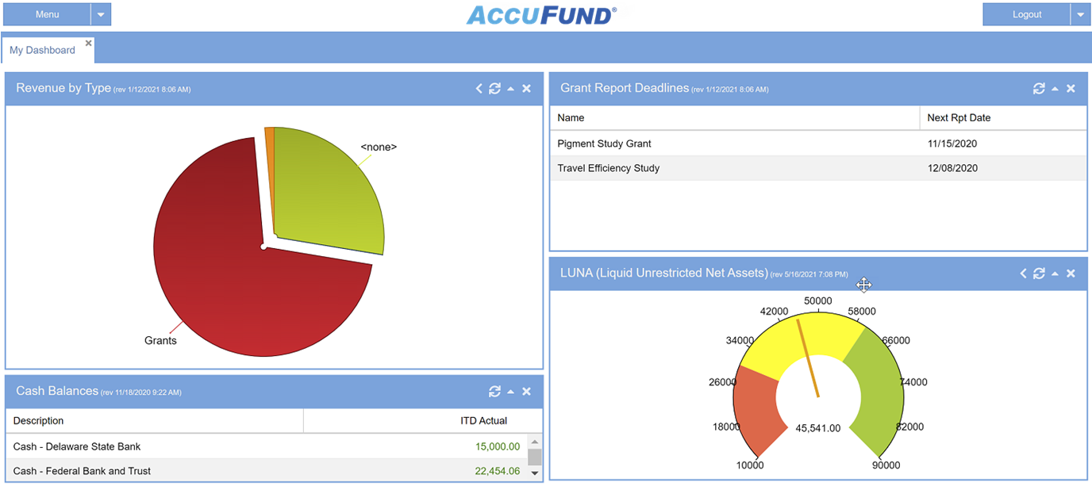Select the My Dashboard tab
Screen dimensions: 1092x486
[44, 50]
